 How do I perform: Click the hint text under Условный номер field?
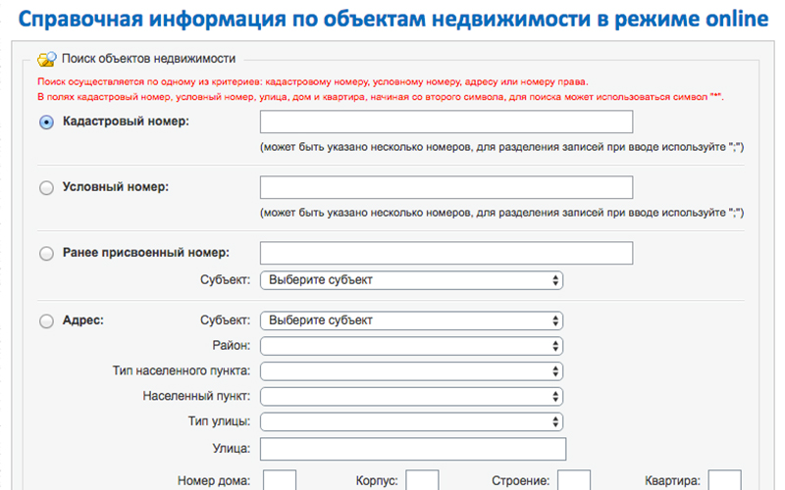(501, 213)
